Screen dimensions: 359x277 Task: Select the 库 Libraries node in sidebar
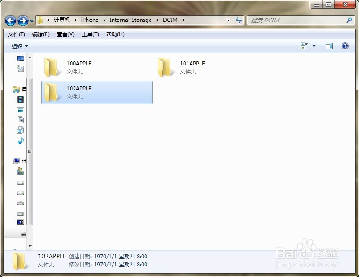19,89
